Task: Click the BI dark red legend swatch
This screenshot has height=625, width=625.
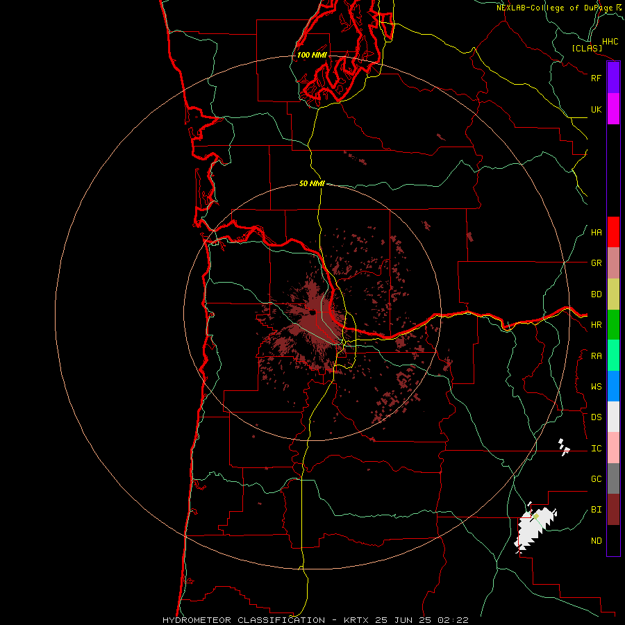Action: click(613, 510)
